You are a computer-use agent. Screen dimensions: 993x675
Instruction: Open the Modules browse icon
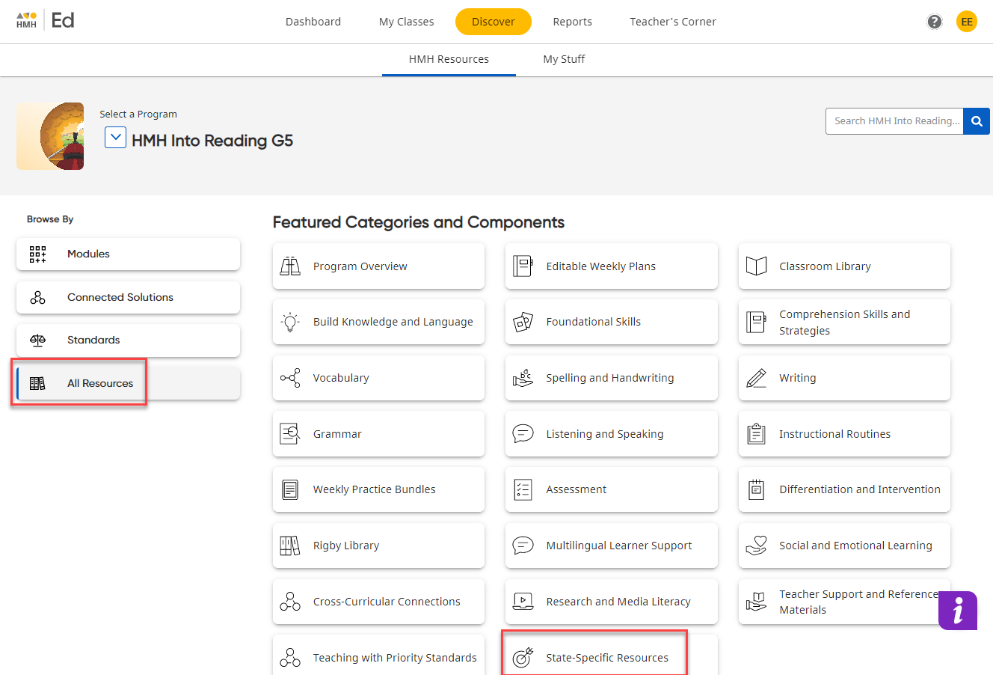click(37, 254)
